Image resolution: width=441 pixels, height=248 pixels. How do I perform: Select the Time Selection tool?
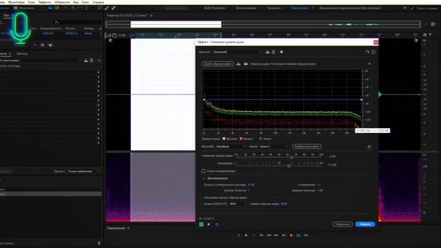(x=86, y=8)
